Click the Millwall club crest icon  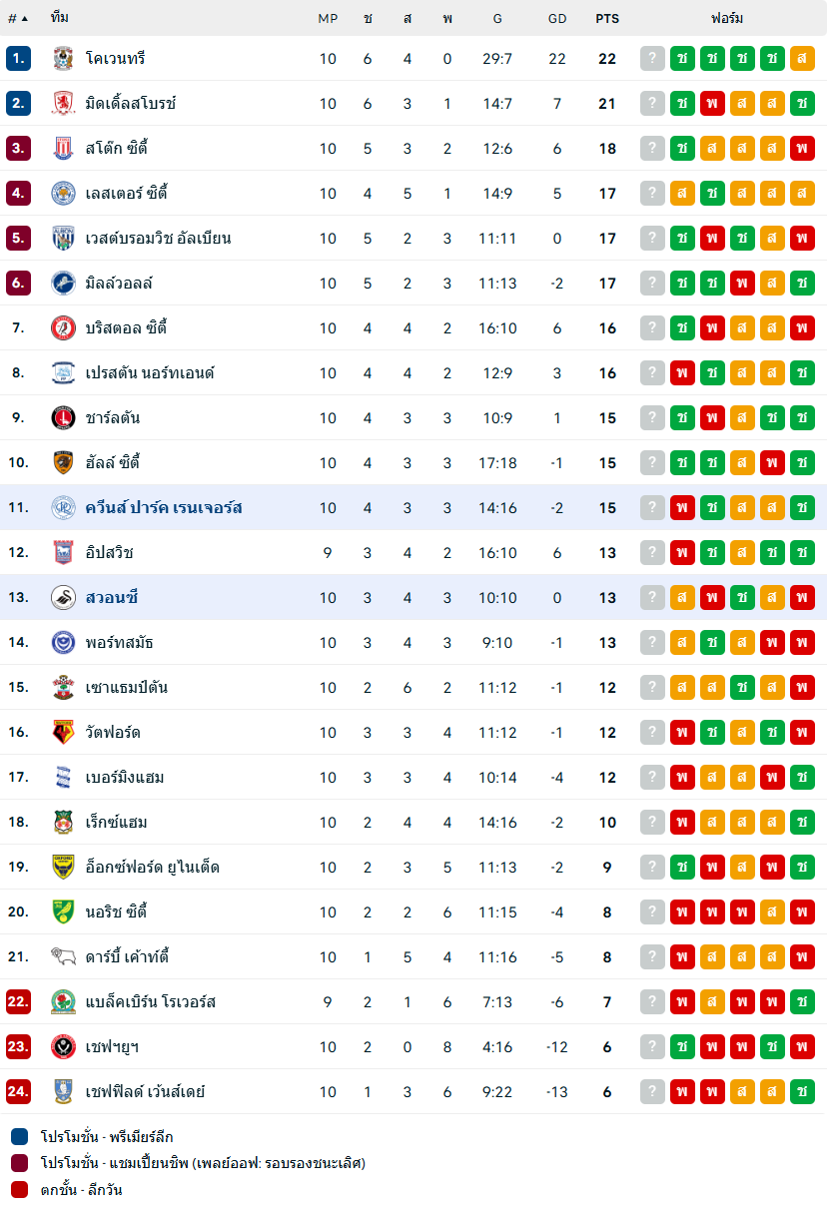(63, 284)
